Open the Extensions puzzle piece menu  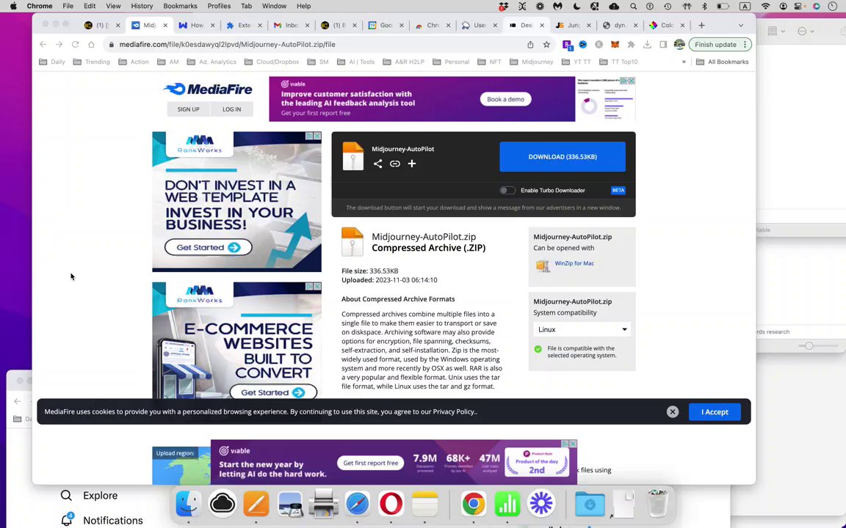pos(631,45)
